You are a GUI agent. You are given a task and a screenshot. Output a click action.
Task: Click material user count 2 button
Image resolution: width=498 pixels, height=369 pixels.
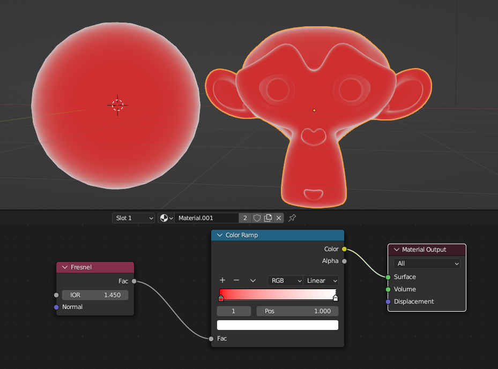(245, 218)
